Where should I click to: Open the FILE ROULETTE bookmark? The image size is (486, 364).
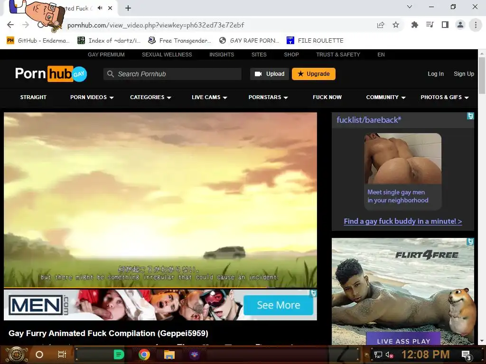(315, 41)
